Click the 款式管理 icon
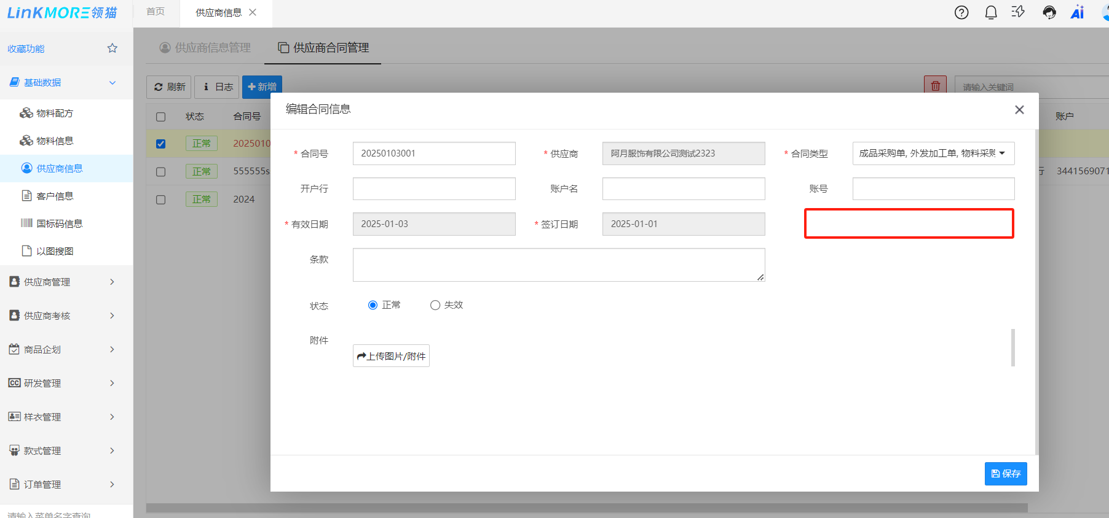The width and height of the screenshot is (1109, 518). point(14,450)
